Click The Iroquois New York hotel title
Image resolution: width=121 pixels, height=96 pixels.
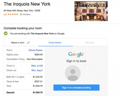27,4
